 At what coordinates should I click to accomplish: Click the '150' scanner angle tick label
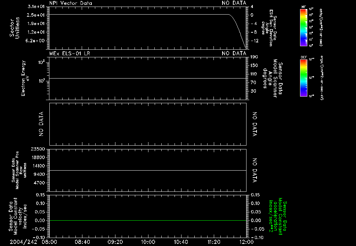click(x=254, y=65)
